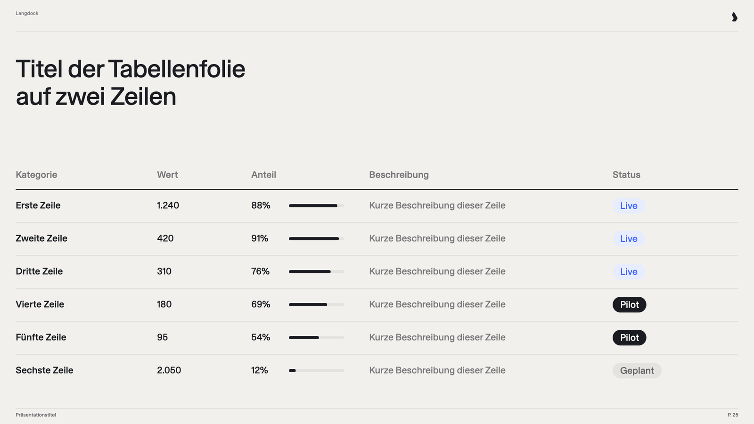Click the value '180'
The image size is (754, 424).
pyautogui.click(x=164, y=304)
